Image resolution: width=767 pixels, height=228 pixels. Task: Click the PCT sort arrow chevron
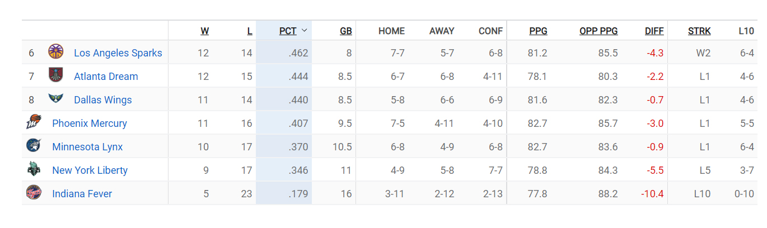304,31
